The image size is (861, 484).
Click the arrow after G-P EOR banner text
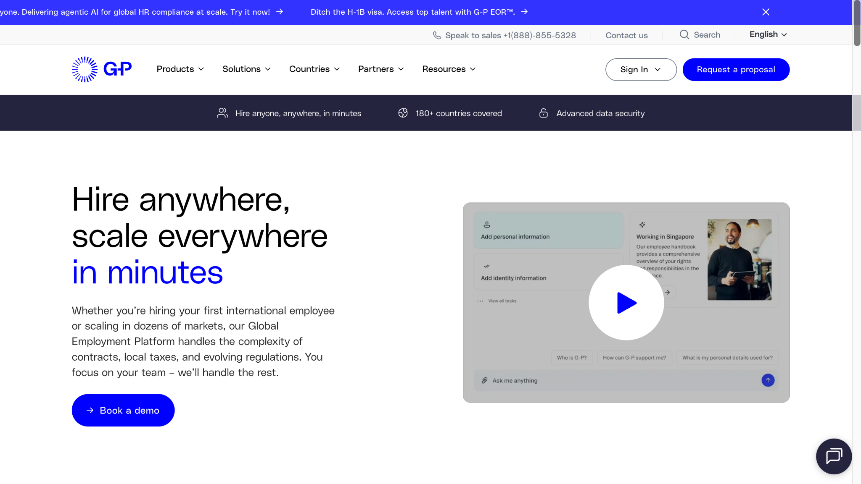tap(524, 12)
